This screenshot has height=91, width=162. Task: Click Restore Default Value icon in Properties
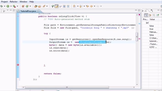(154, 15)
